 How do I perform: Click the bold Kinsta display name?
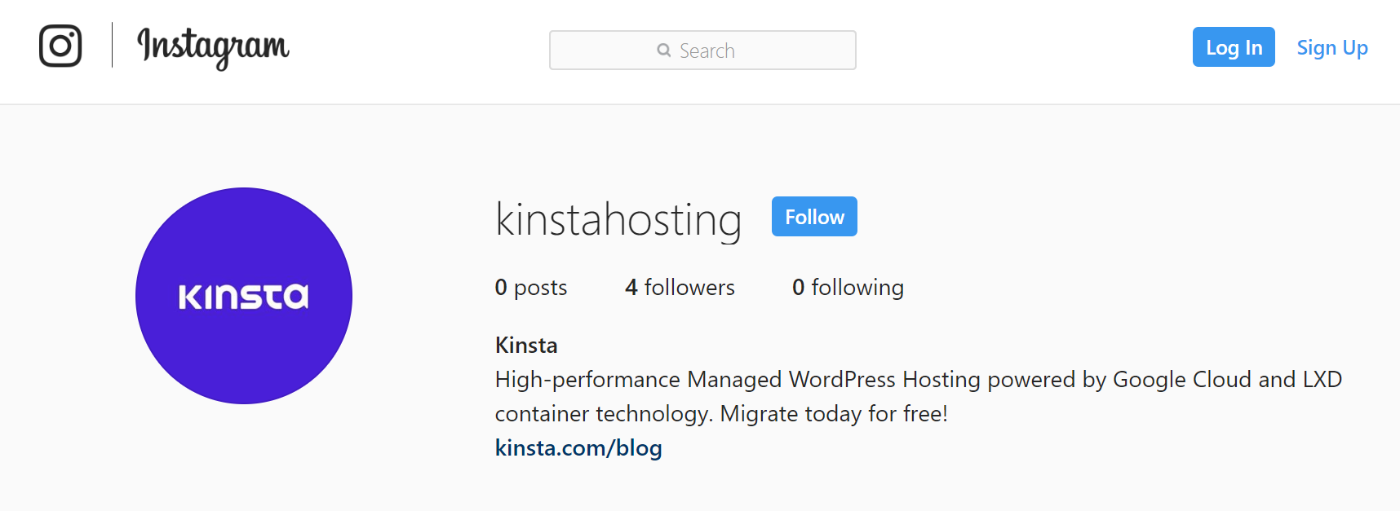click(x=526, y=346)
